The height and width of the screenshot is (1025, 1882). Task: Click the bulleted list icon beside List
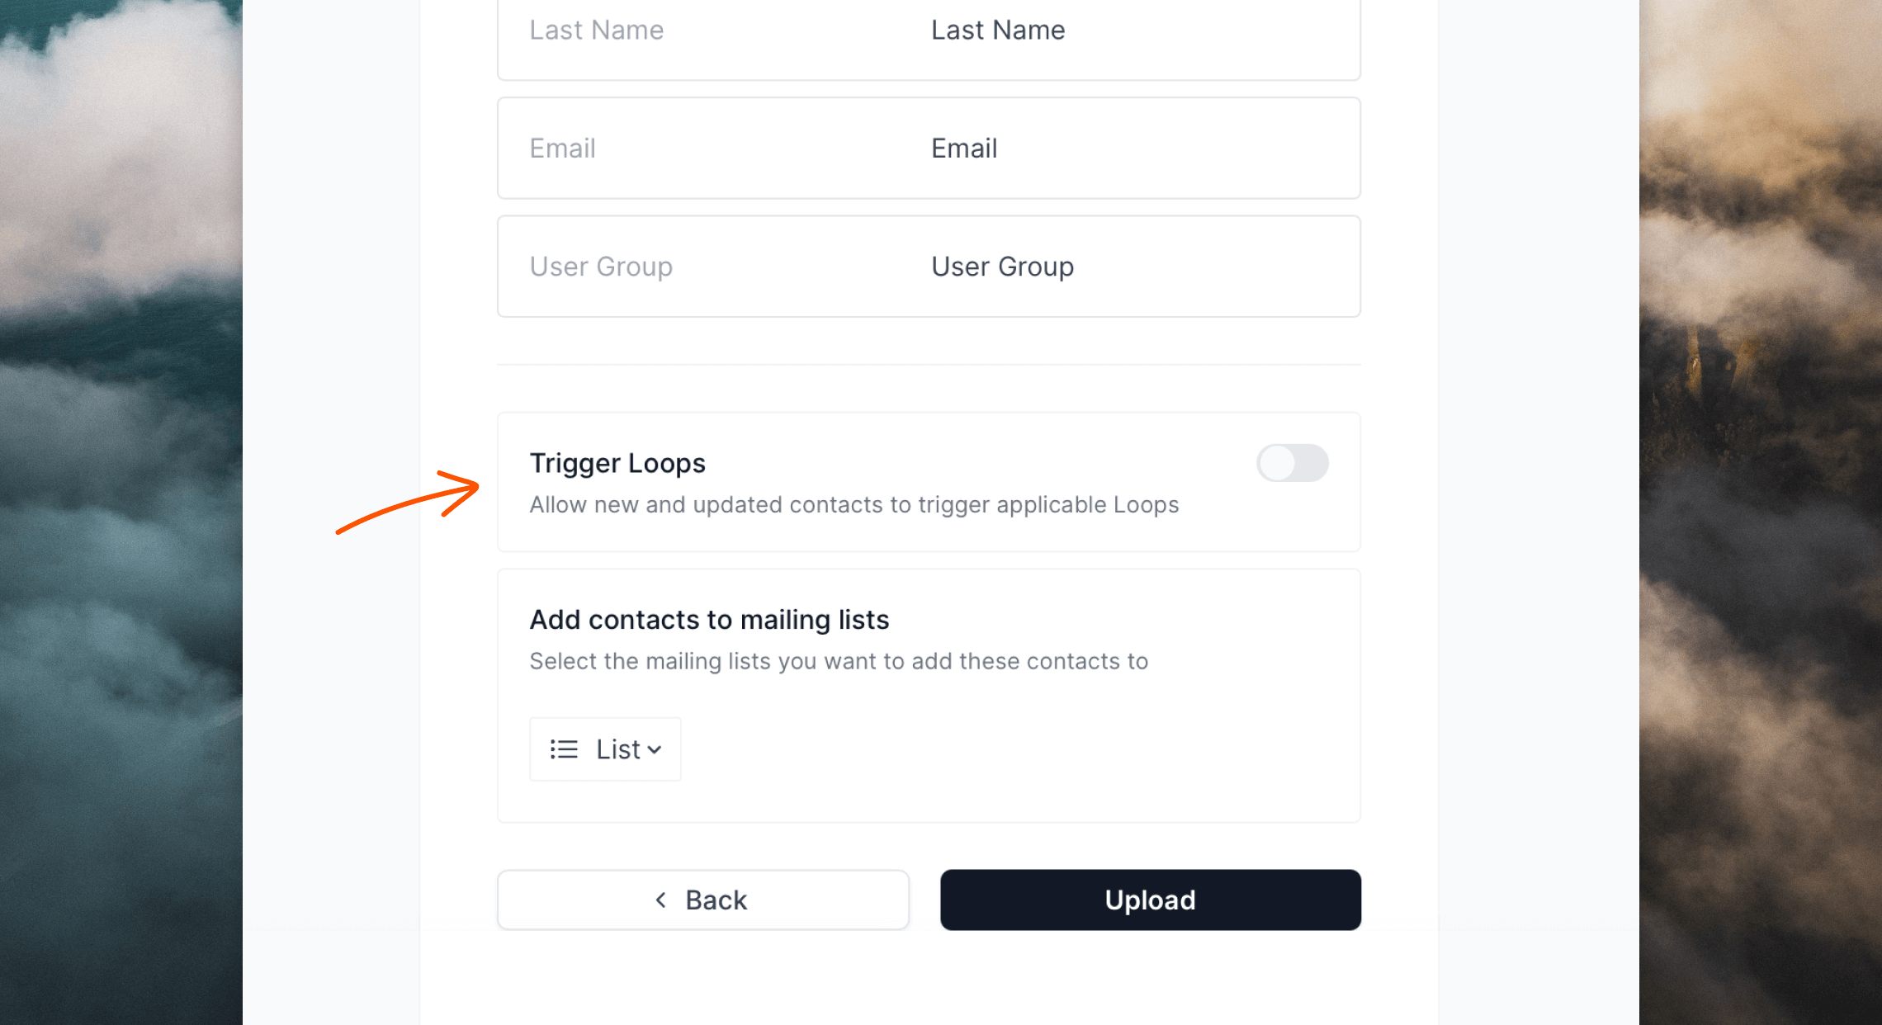point(564,749)
